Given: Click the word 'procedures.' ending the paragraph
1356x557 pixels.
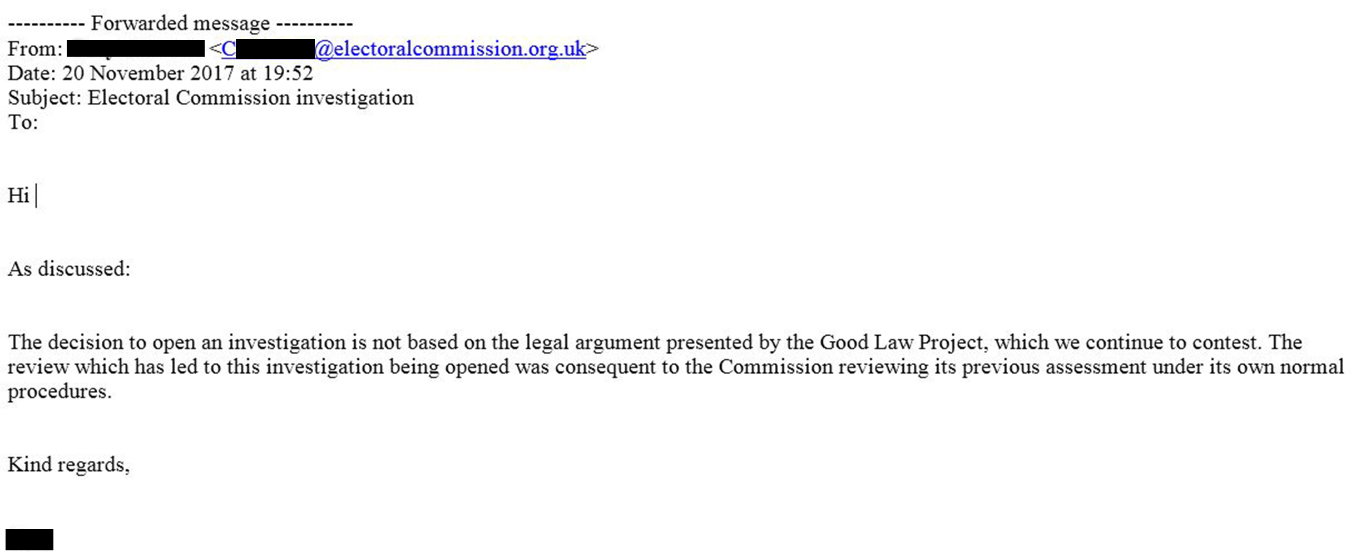Looking at the screenshot, I should coord(60,392).
